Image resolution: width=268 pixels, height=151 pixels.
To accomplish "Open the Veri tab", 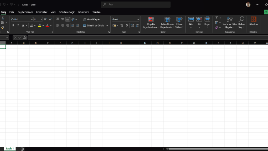I will pyautogui.click(x=53, y=12).
